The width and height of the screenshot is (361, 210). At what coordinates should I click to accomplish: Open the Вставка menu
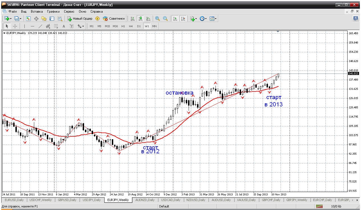pos(37,12)
